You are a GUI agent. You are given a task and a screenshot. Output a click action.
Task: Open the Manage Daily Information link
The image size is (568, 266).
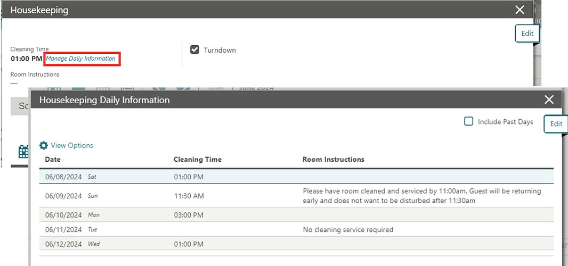coord(80,59)
